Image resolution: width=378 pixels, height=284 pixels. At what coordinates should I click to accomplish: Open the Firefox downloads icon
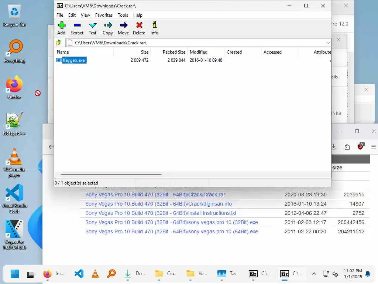point(334,146)
